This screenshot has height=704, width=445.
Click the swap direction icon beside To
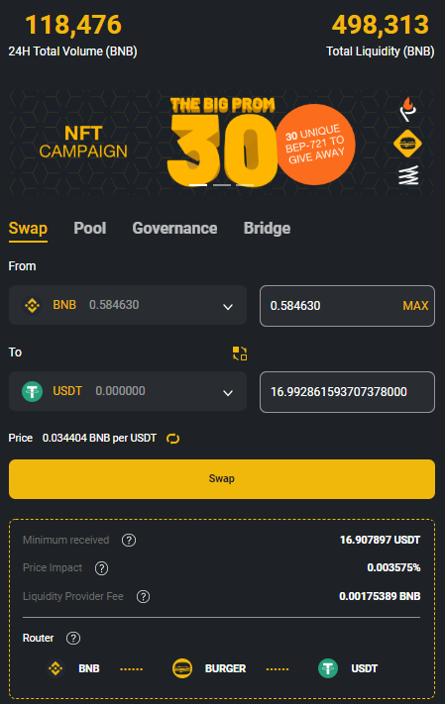pyautogui.click(x=240, y=353)
